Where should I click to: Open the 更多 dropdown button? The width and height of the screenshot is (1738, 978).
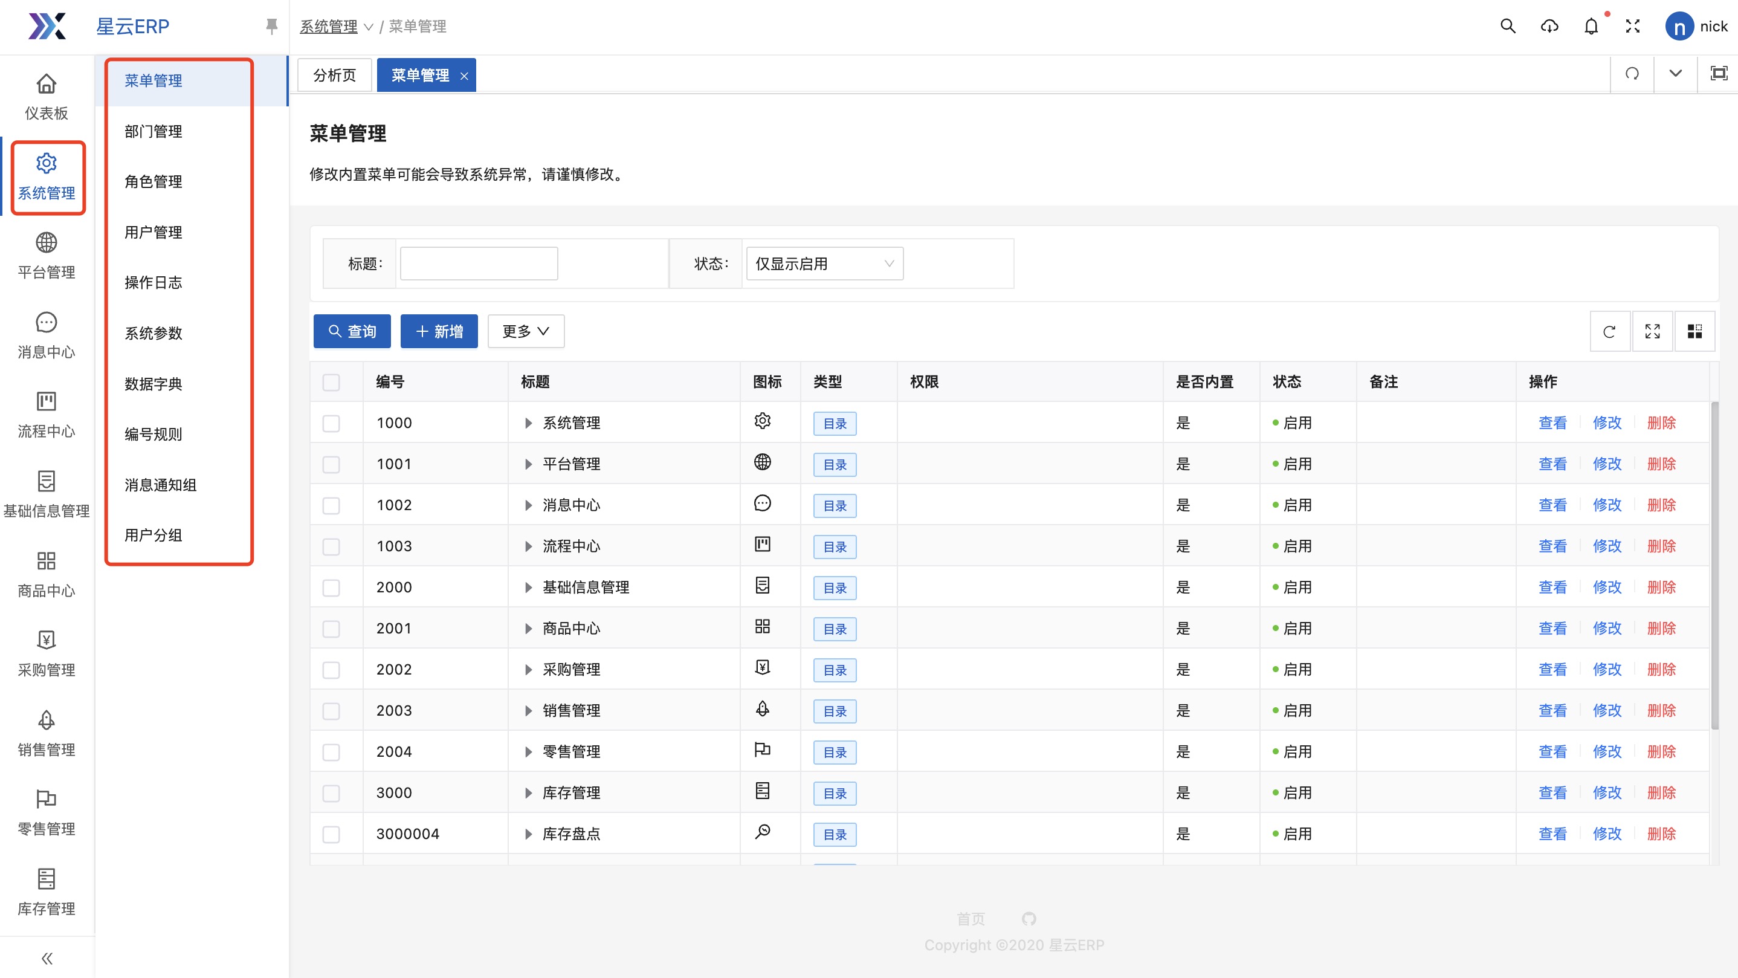pos(526,331)
